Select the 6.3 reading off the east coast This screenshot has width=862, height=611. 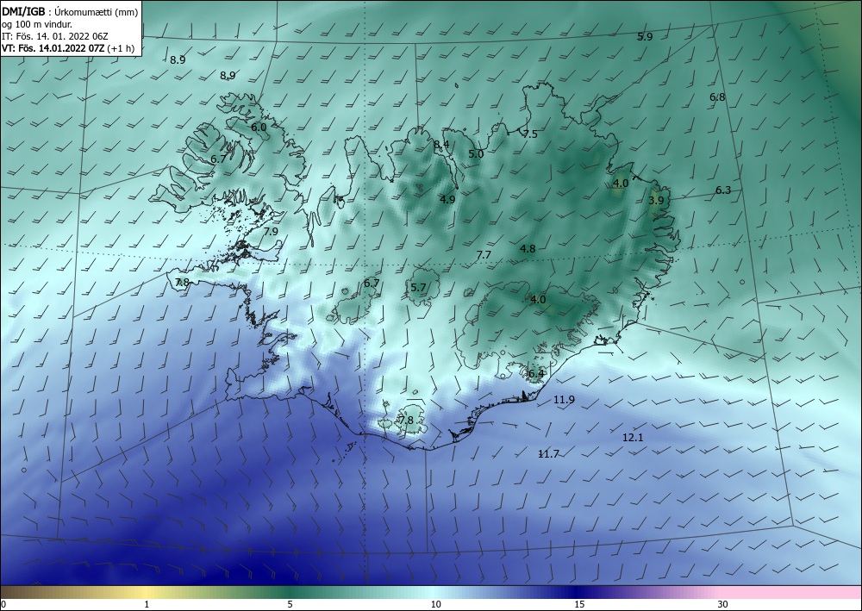(x=723, y=190)
